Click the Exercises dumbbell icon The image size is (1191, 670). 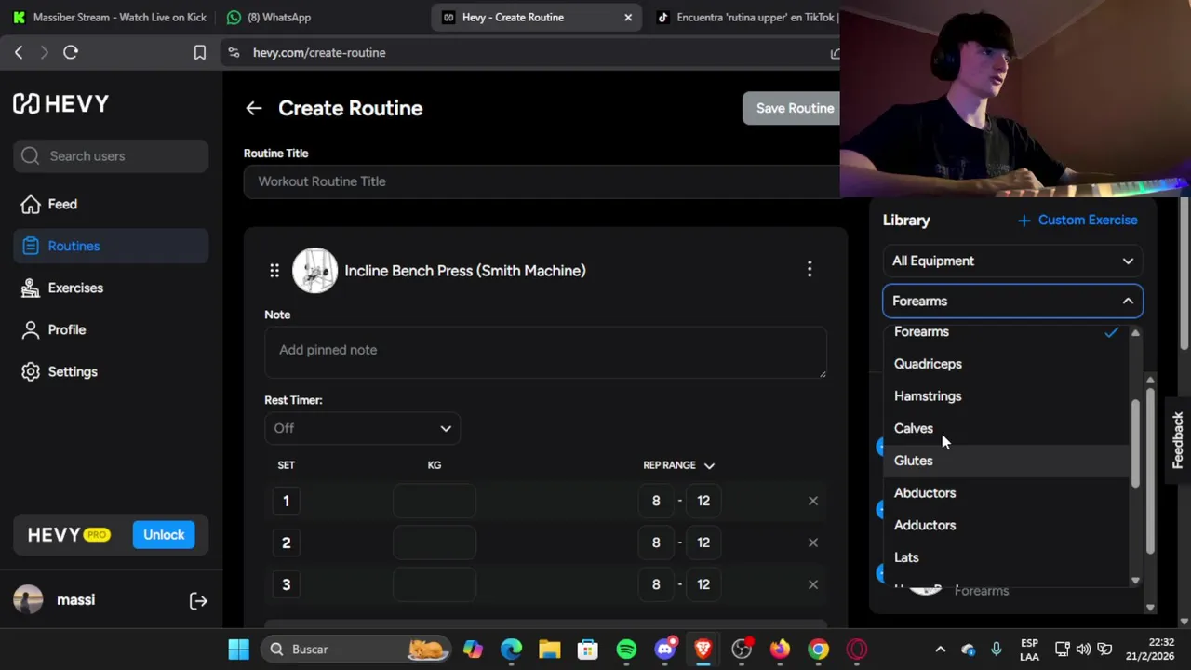tap(31, 288)
